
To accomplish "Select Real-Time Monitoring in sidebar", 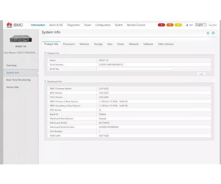I will 18,80.
